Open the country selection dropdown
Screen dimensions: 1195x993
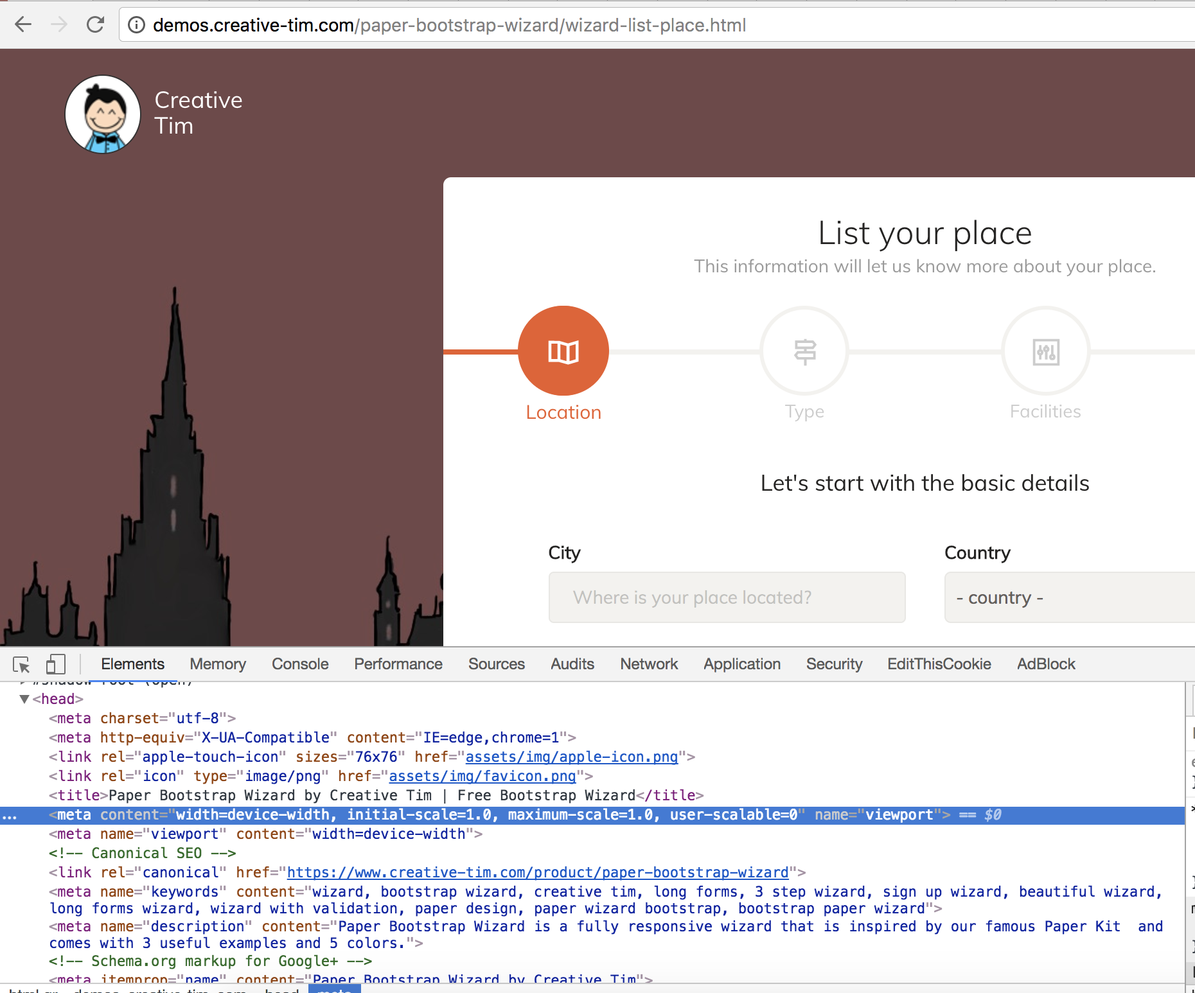tap(1068, 597)
